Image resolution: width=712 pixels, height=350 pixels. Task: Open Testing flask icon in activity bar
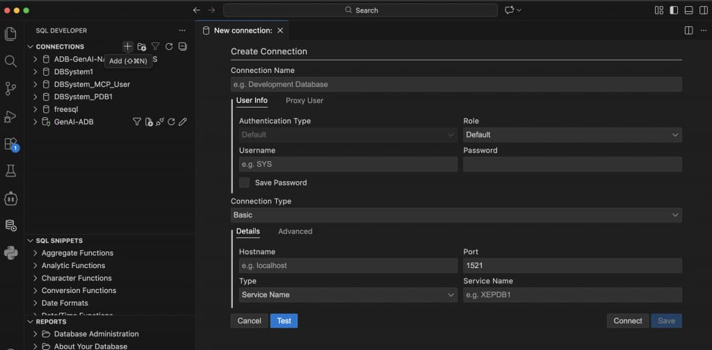coord(10,171)
